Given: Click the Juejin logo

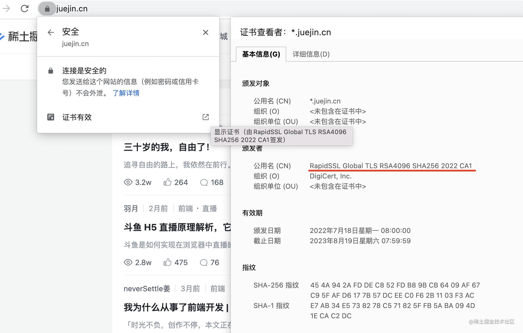Looking at the screenshot, I should tap(19, 36).
